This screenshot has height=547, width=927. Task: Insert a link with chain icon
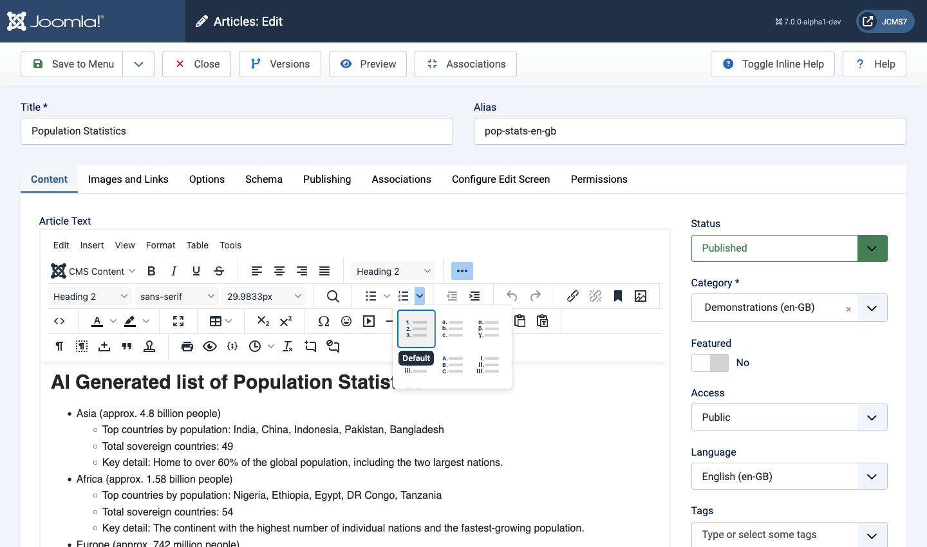572,296
